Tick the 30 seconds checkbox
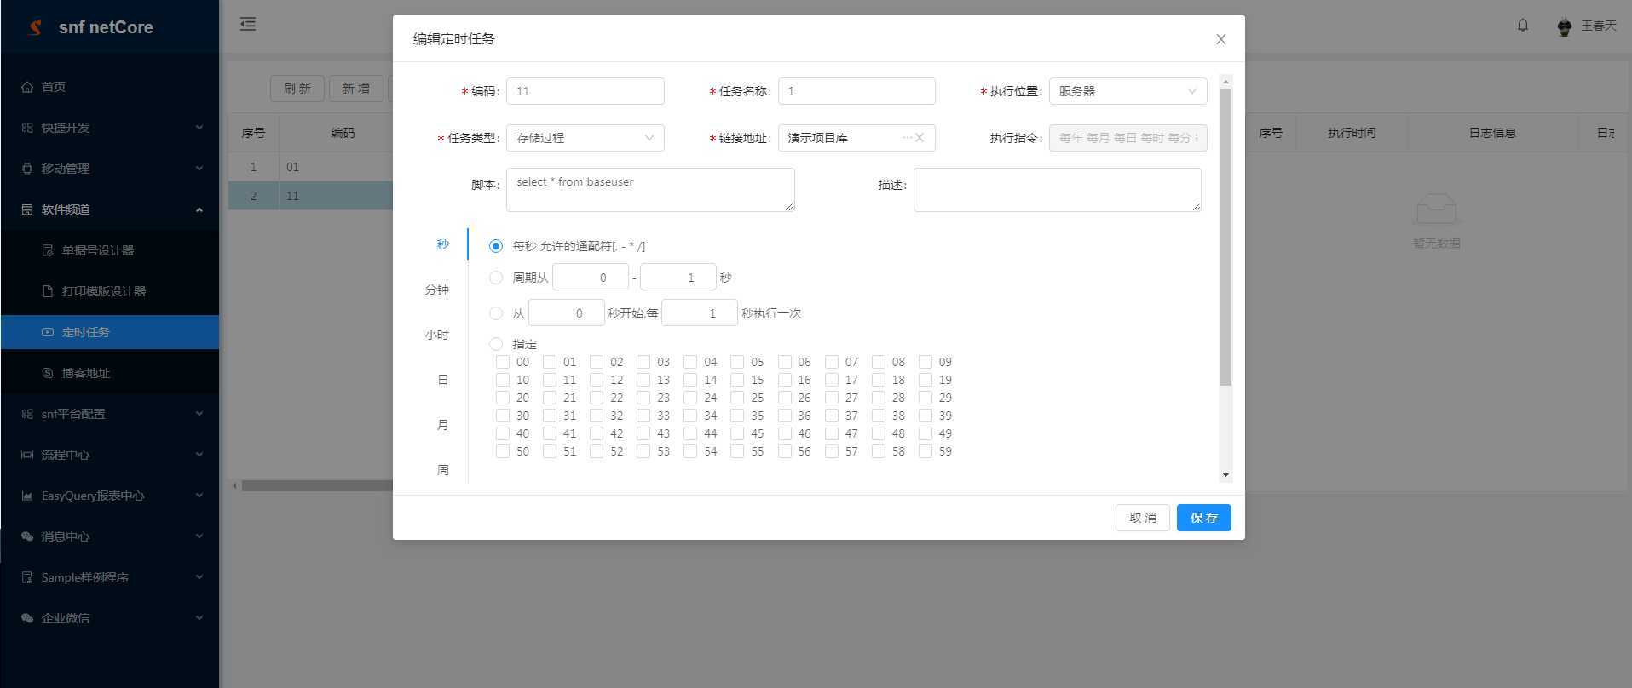This screenshot has width=1632, height=688. coord(503,416)
